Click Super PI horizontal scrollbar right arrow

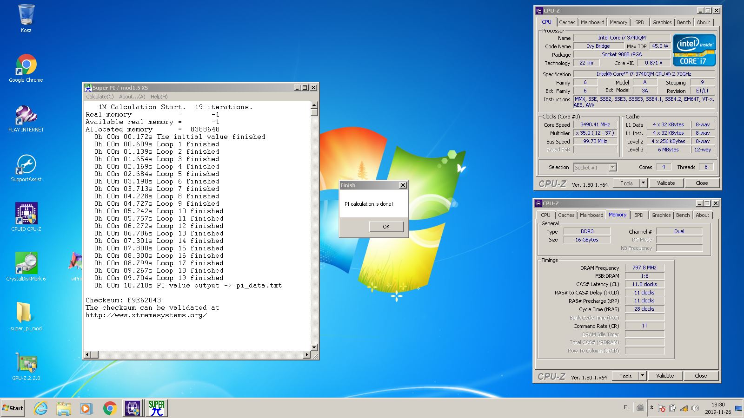coord(307,355)
